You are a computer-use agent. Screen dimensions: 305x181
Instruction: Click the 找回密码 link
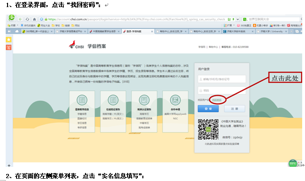(217, 100)
